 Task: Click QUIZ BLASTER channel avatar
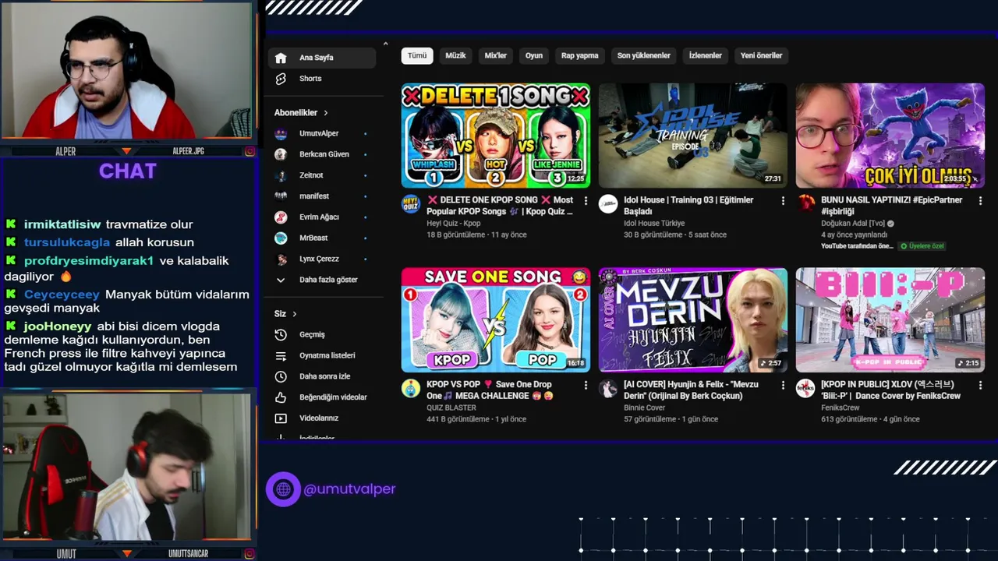(x=411, y=388)
